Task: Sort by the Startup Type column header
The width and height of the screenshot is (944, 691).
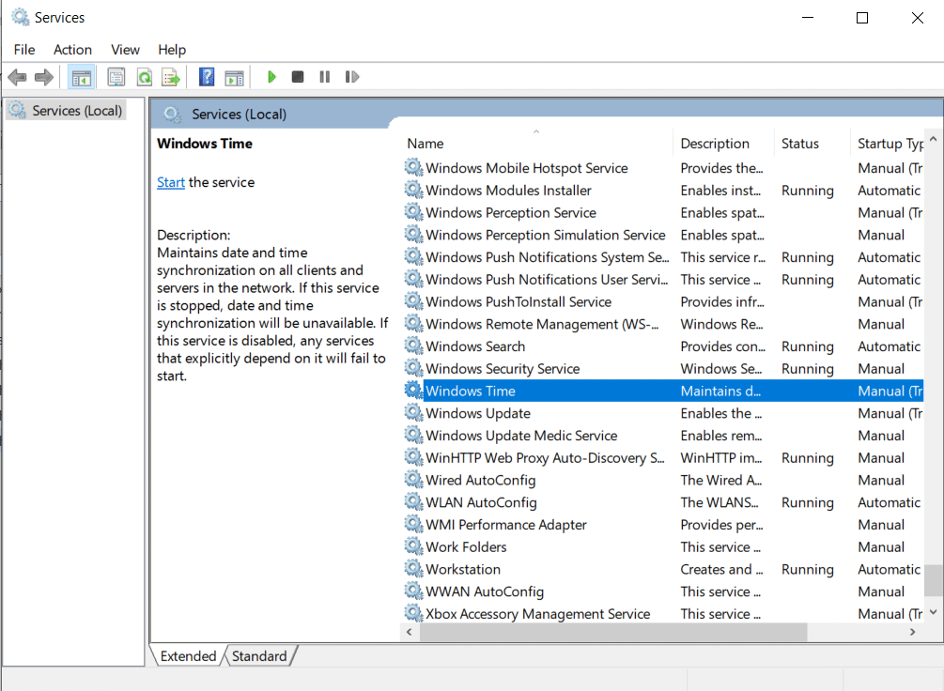Action: tap(890, 144)
